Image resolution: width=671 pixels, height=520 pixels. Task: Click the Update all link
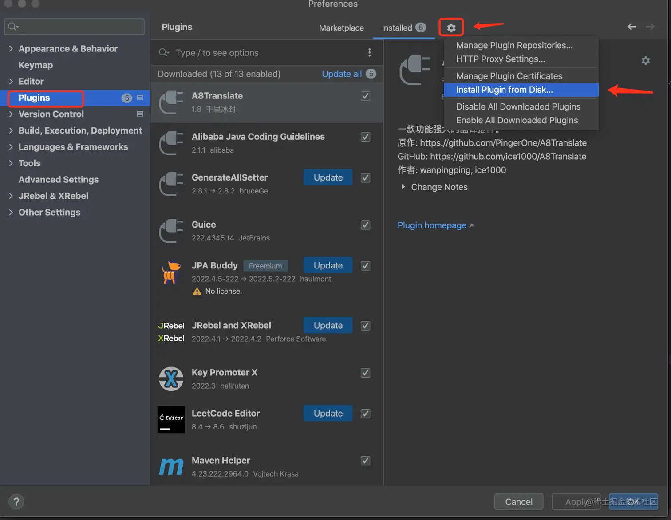pos(342,74)
